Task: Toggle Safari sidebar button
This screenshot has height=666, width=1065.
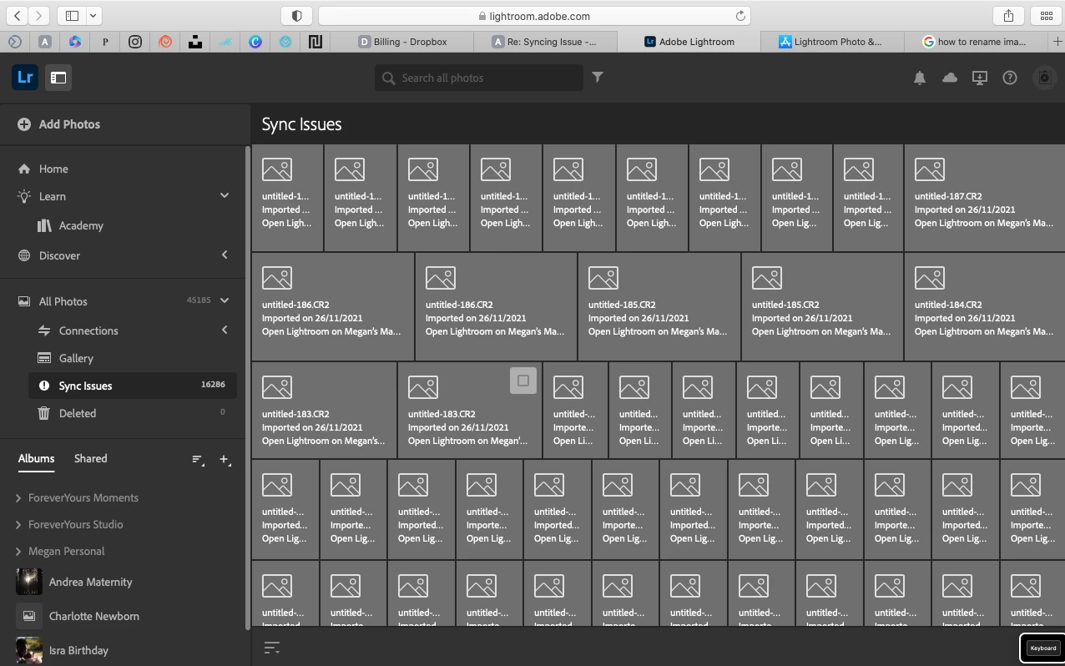Action: (73, 15)
